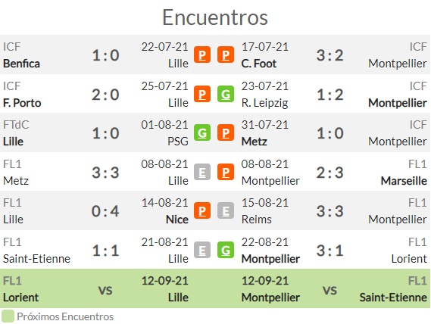Open the Marseille team link
Viewport: 431px width, 324px height.
(404, 181)
